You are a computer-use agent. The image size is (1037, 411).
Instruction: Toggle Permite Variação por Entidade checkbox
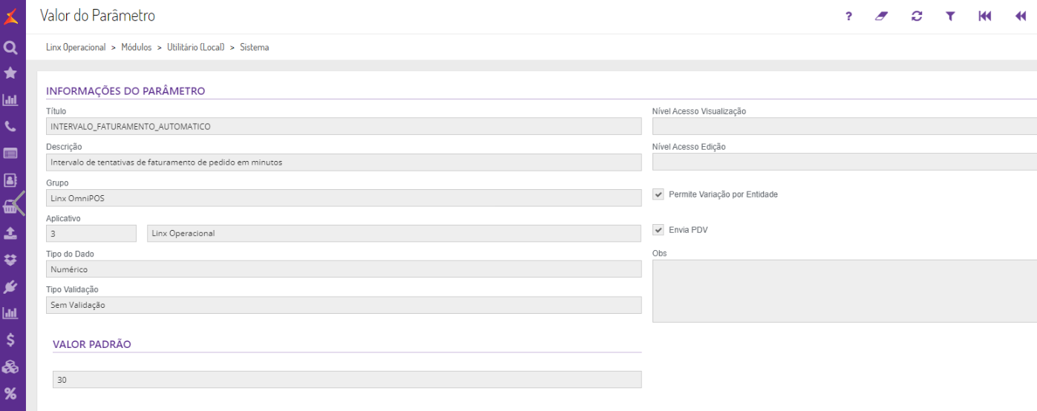(x=658, y=194)
